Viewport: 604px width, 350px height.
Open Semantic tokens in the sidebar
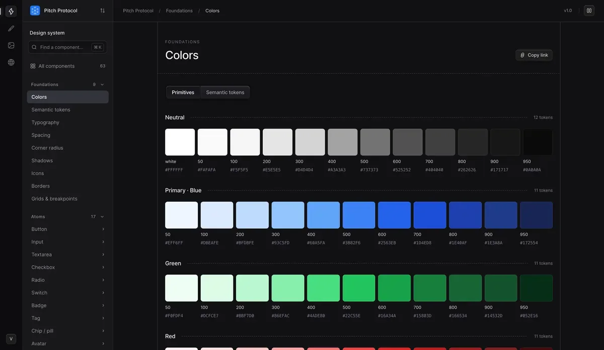click(x=67, y=110)
